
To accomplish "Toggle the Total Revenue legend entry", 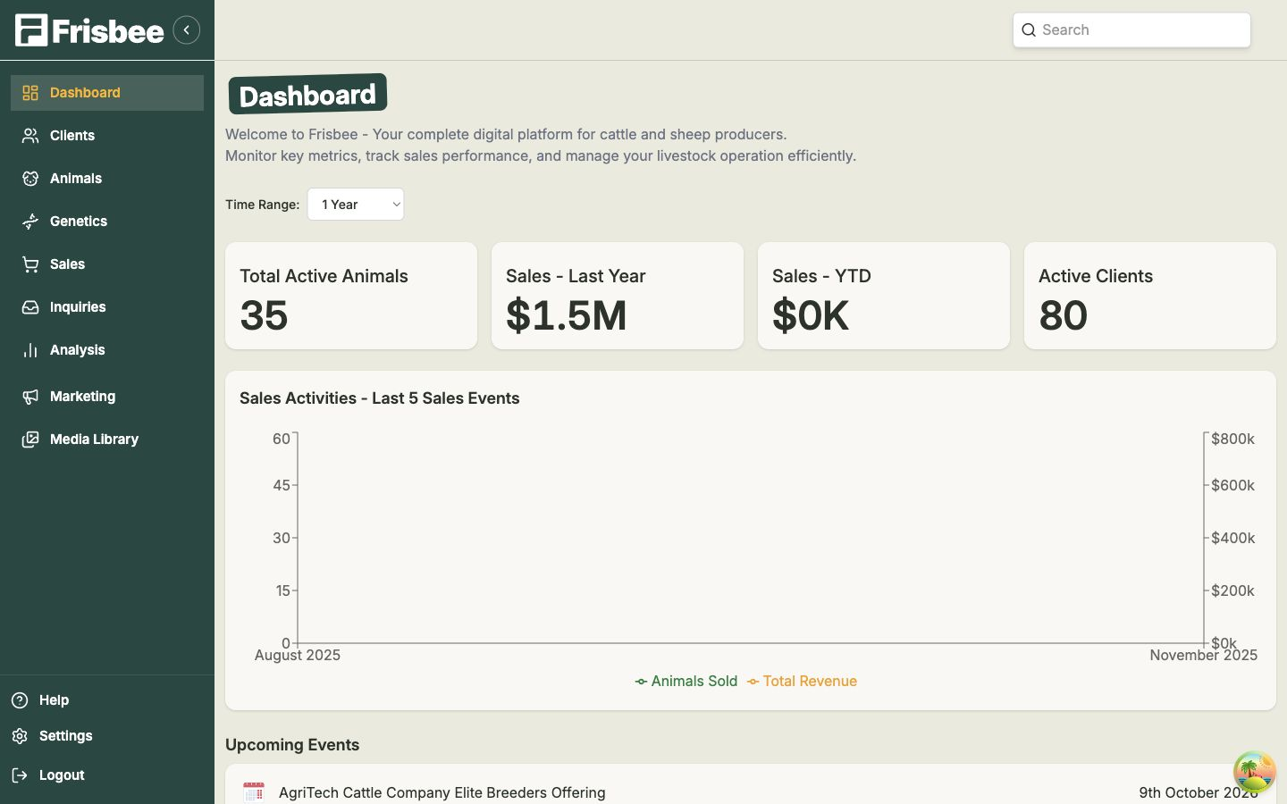I will pos(802,681).
